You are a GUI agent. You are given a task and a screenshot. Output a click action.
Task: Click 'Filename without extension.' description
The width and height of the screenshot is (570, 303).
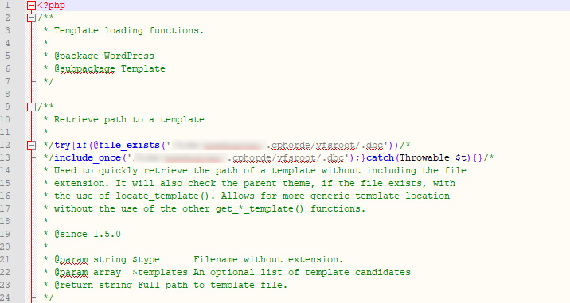(x=268, y=259)
